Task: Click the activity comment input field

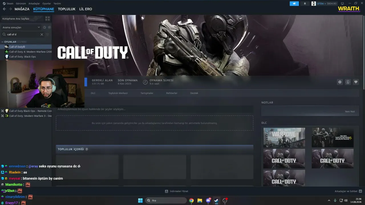Action: (155, 109)
